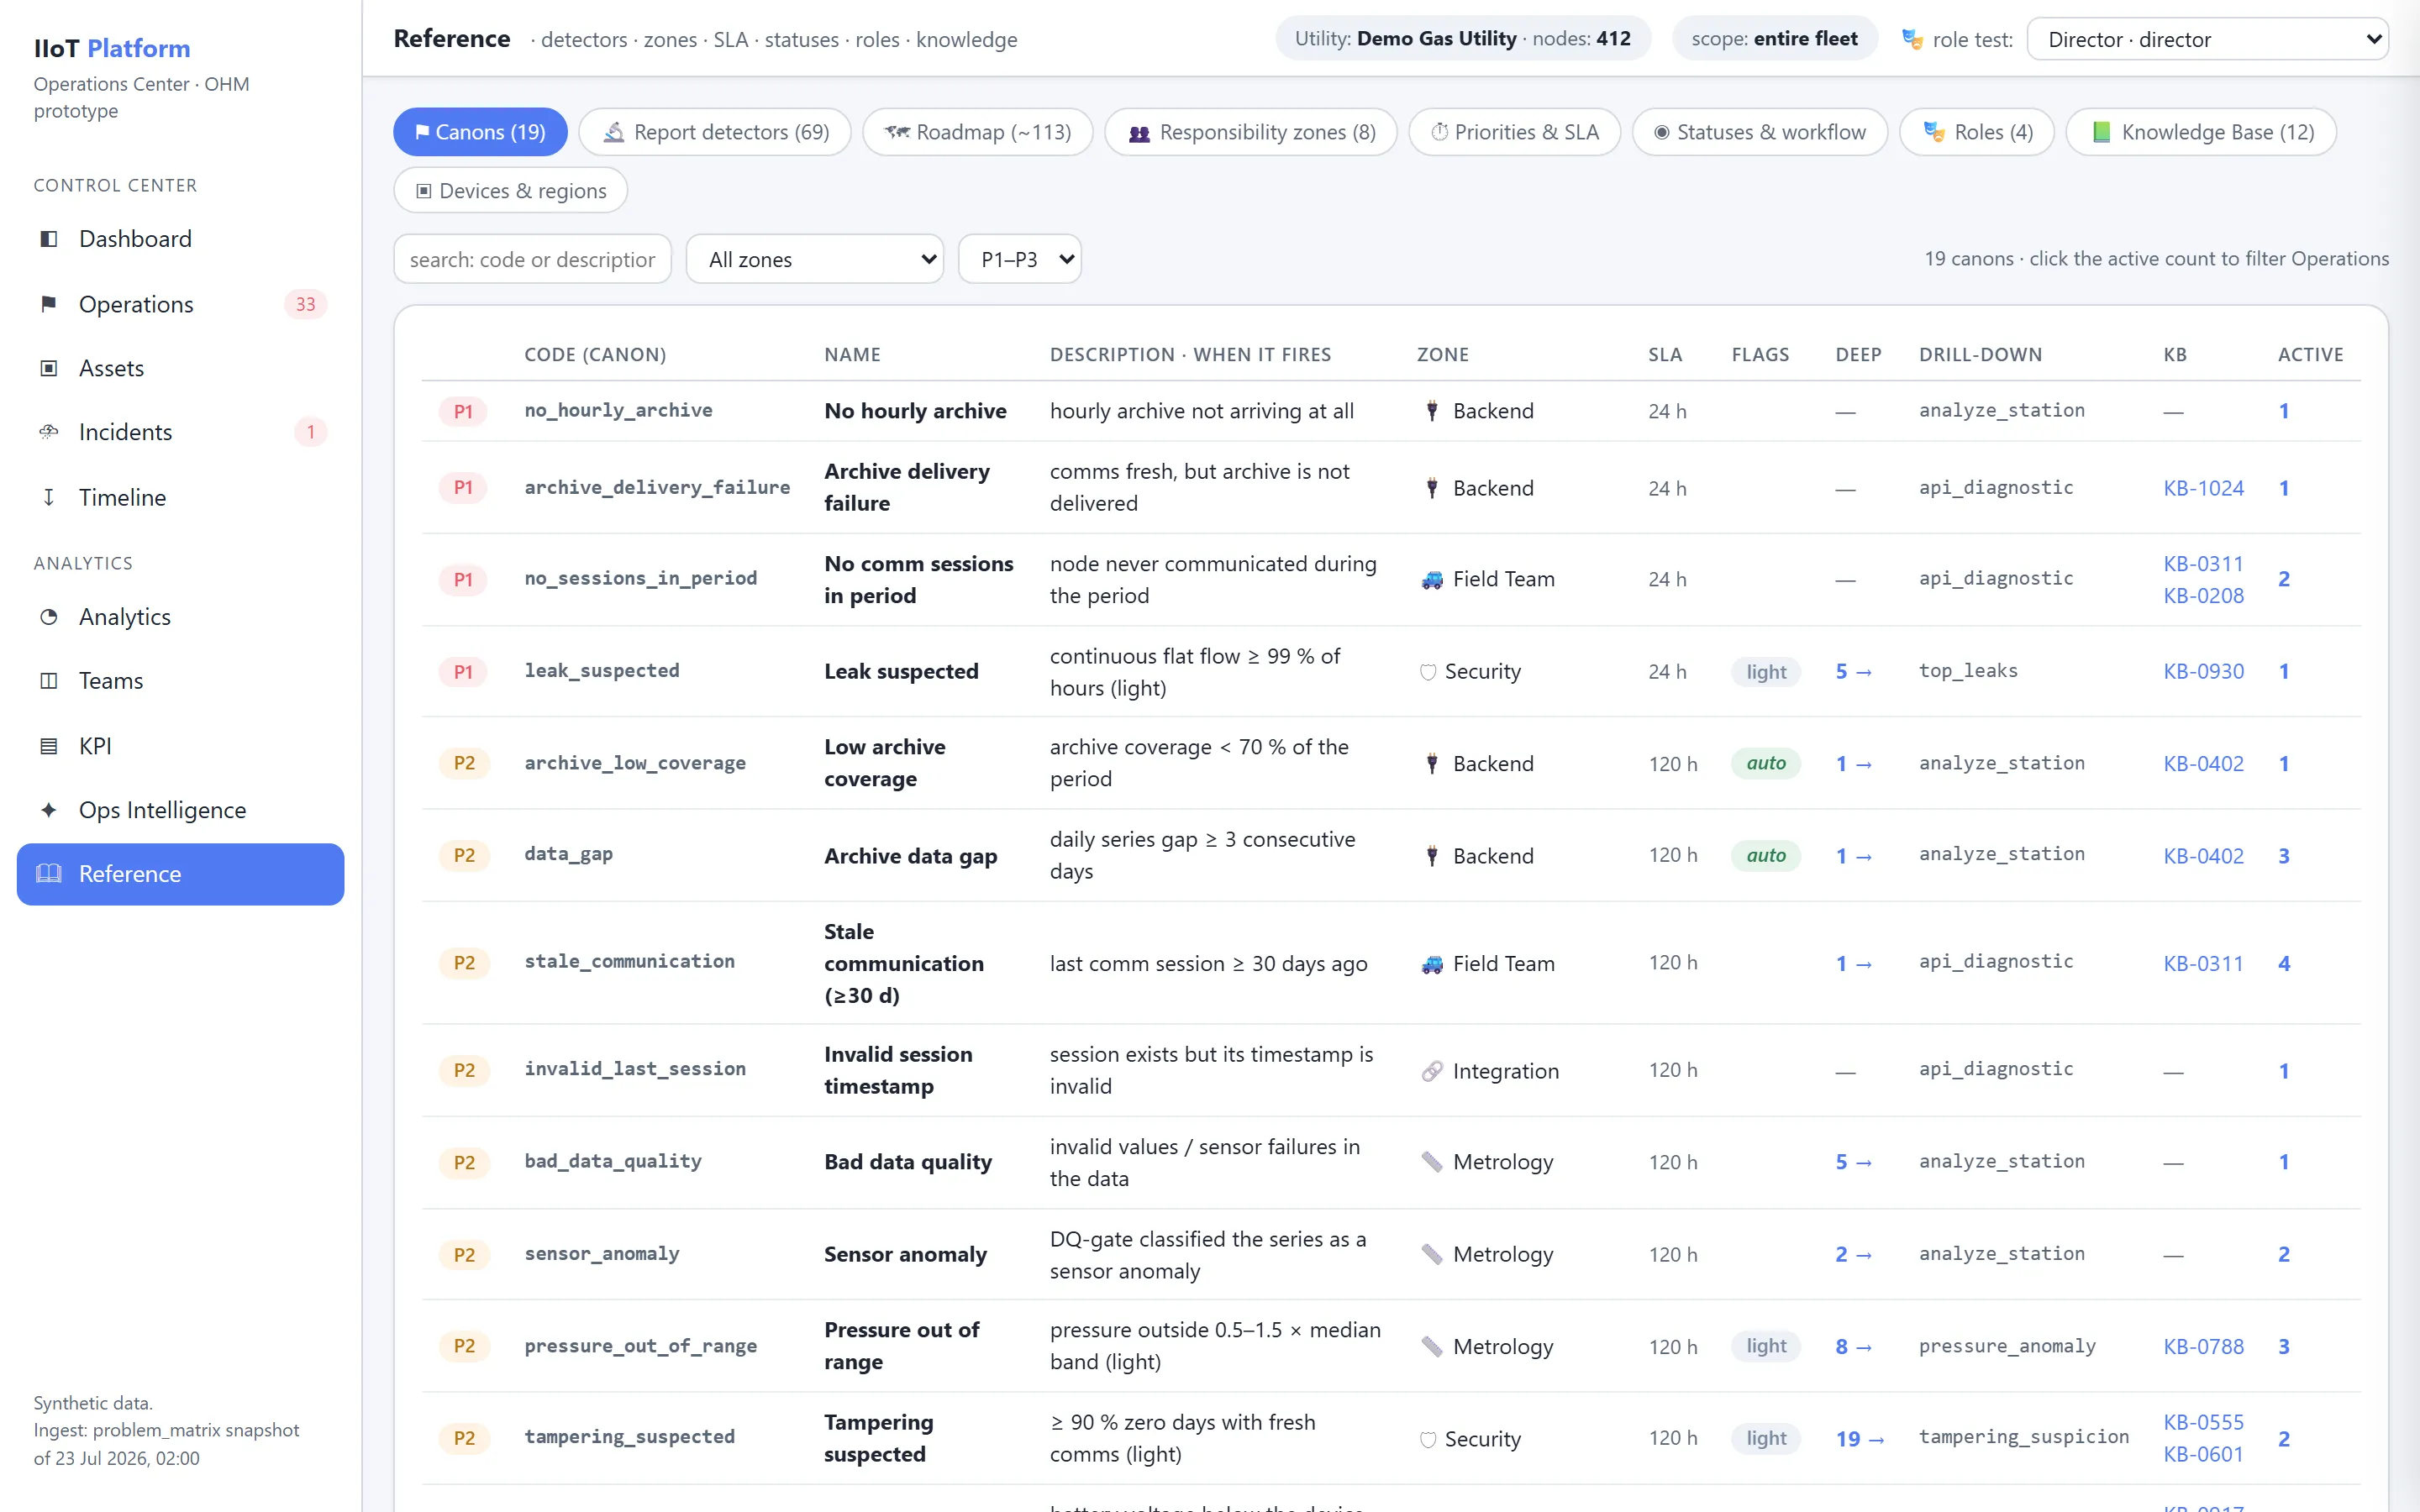Click the Integration link icon in invalid_last_session row
The height and width of the screenshot is (1512, 2420).
click(x=1432, y=1071)
